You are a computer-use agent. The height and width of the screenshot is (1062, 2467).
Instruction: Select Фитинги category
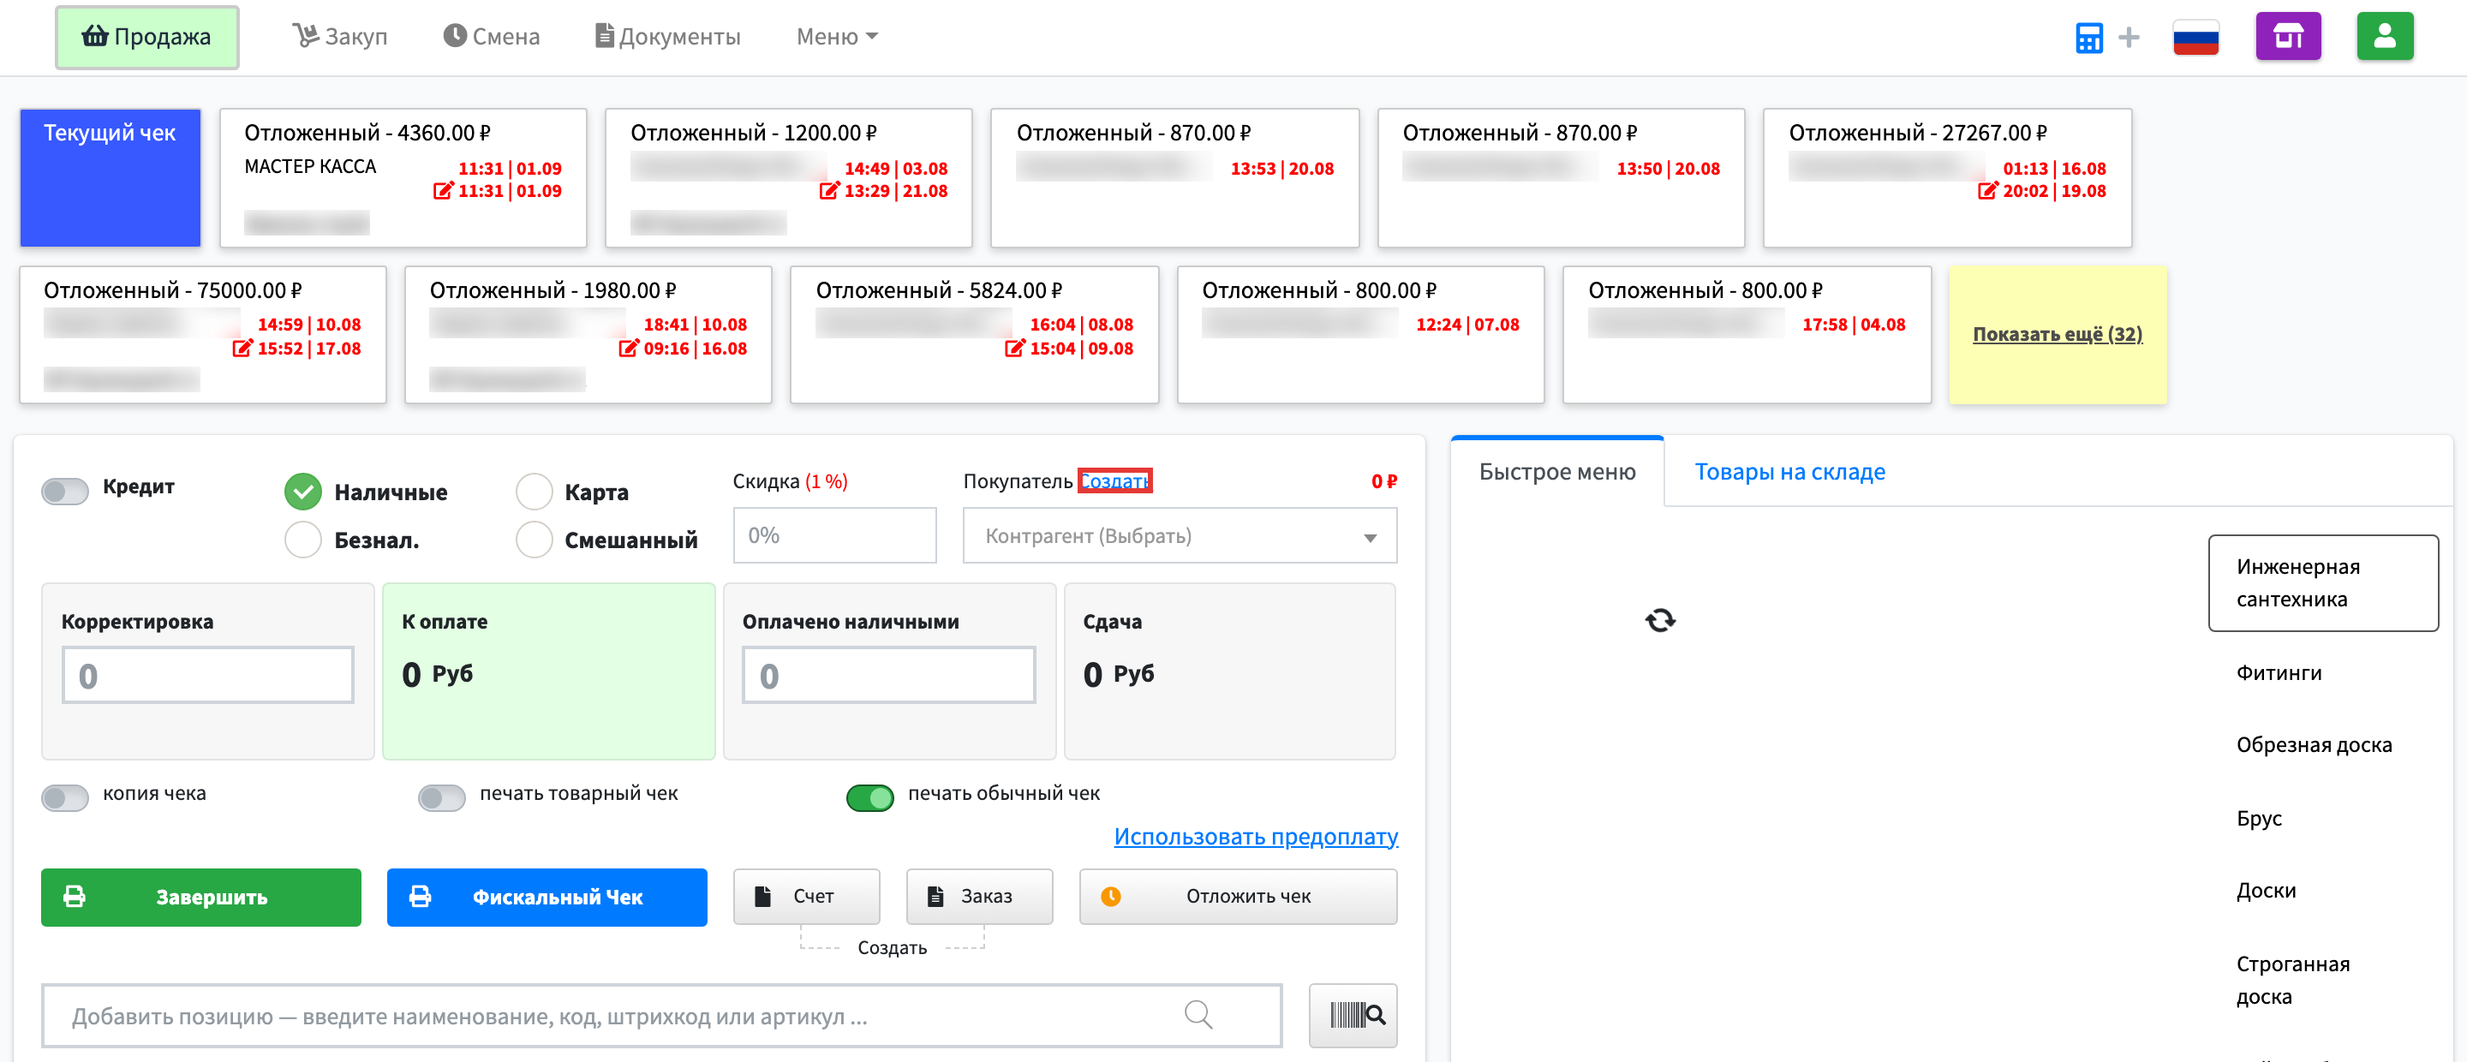2279,672
